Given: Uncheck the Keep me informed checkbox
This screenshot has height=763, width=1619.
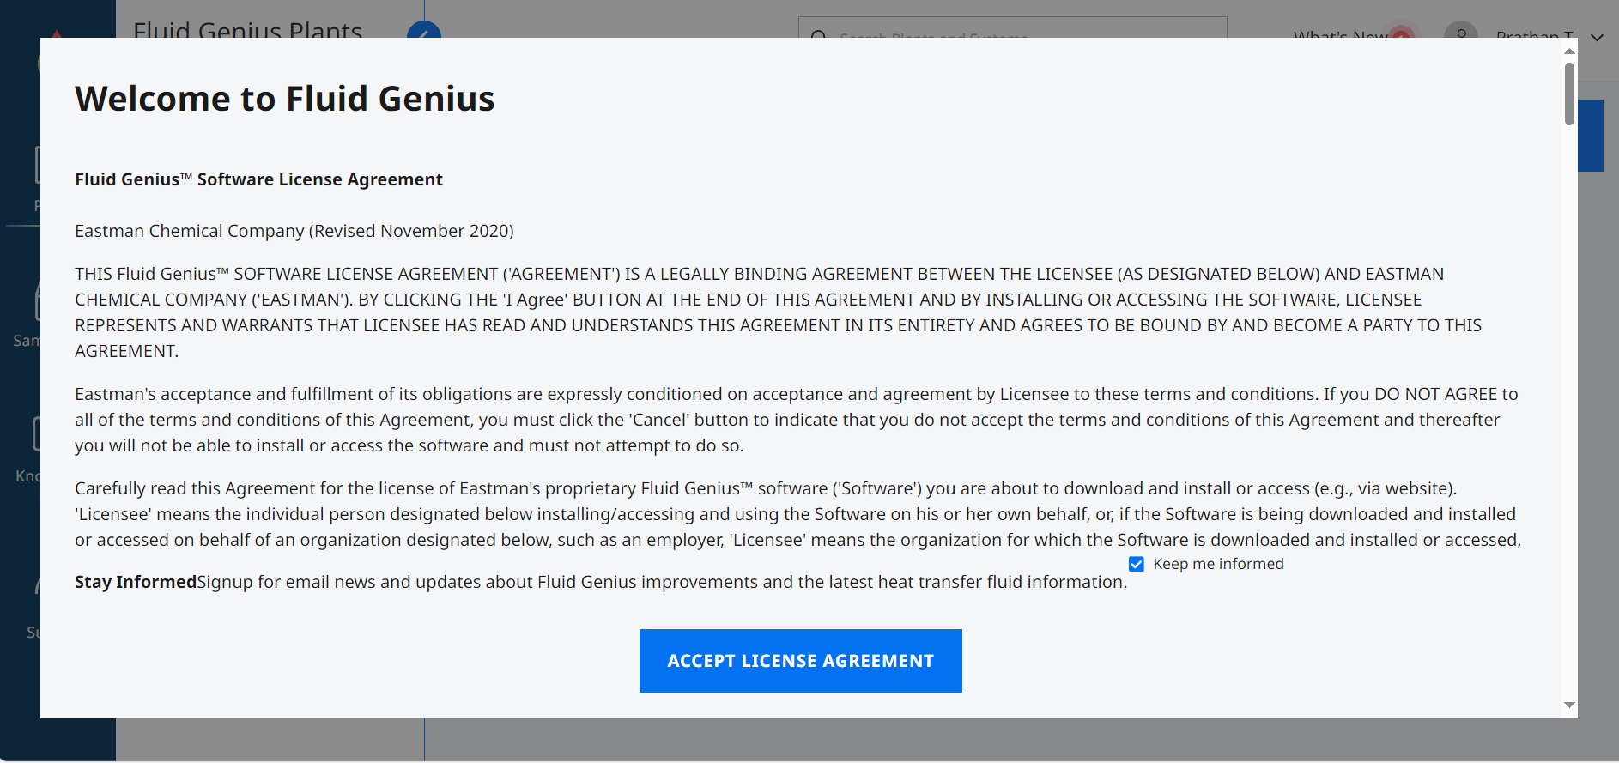Looking at the screenshot, I should (1137, 564).
